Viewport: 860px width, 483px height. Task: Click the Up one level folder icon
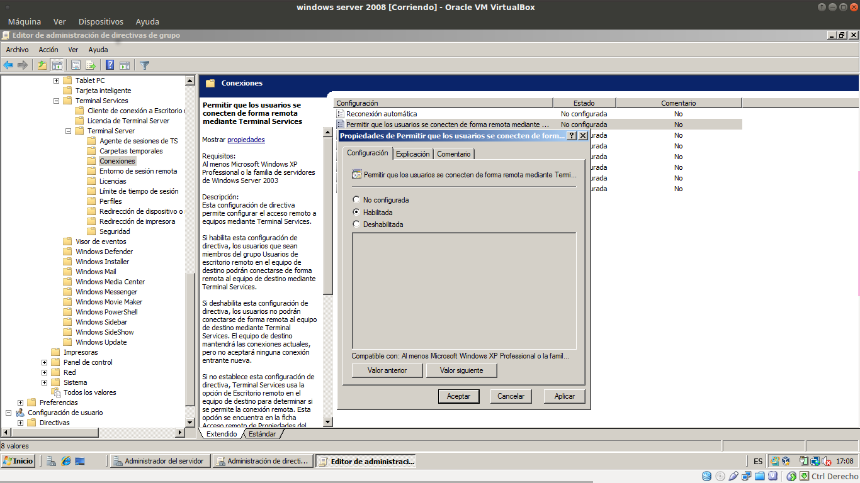coord(42,65)
